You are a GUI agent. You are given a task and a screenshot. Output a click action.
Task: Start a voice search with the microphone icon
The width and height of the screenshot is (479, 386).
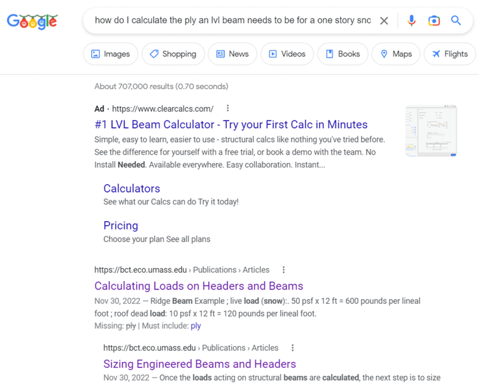411,20
